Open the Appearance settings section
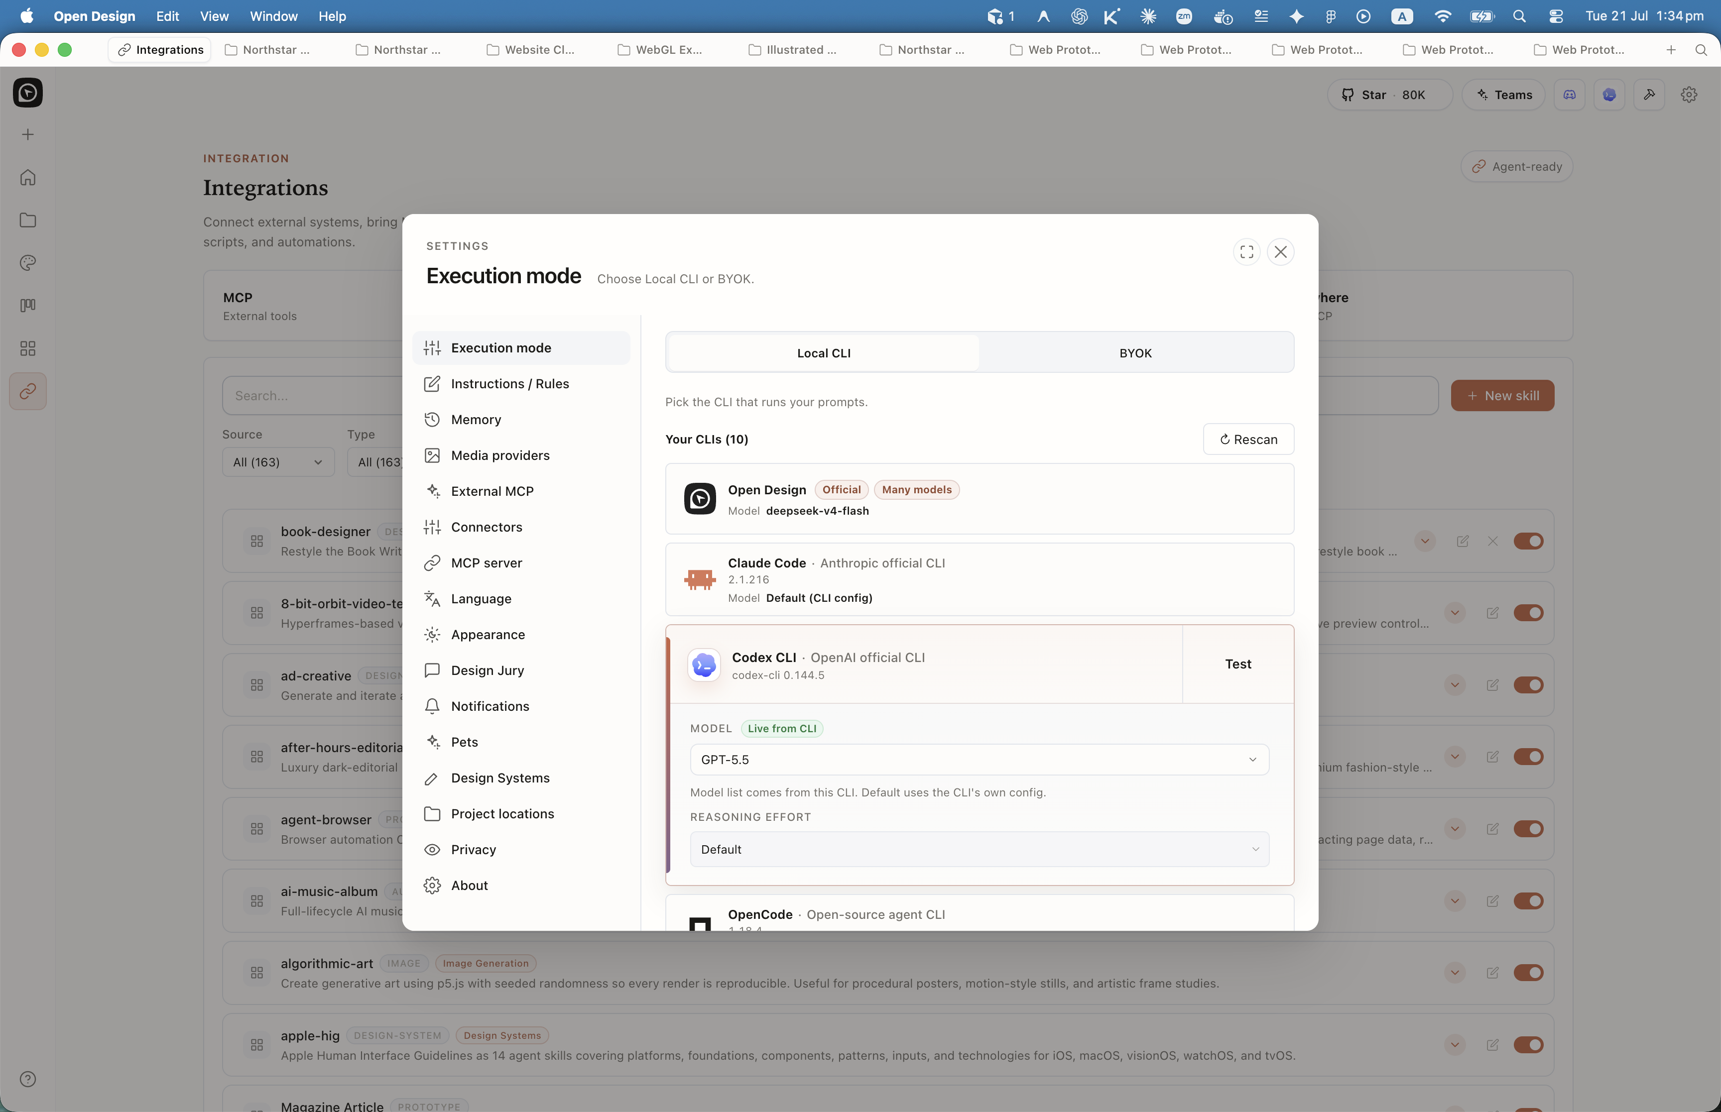Screen dimensions: 1721x1112 coord(521,634)
